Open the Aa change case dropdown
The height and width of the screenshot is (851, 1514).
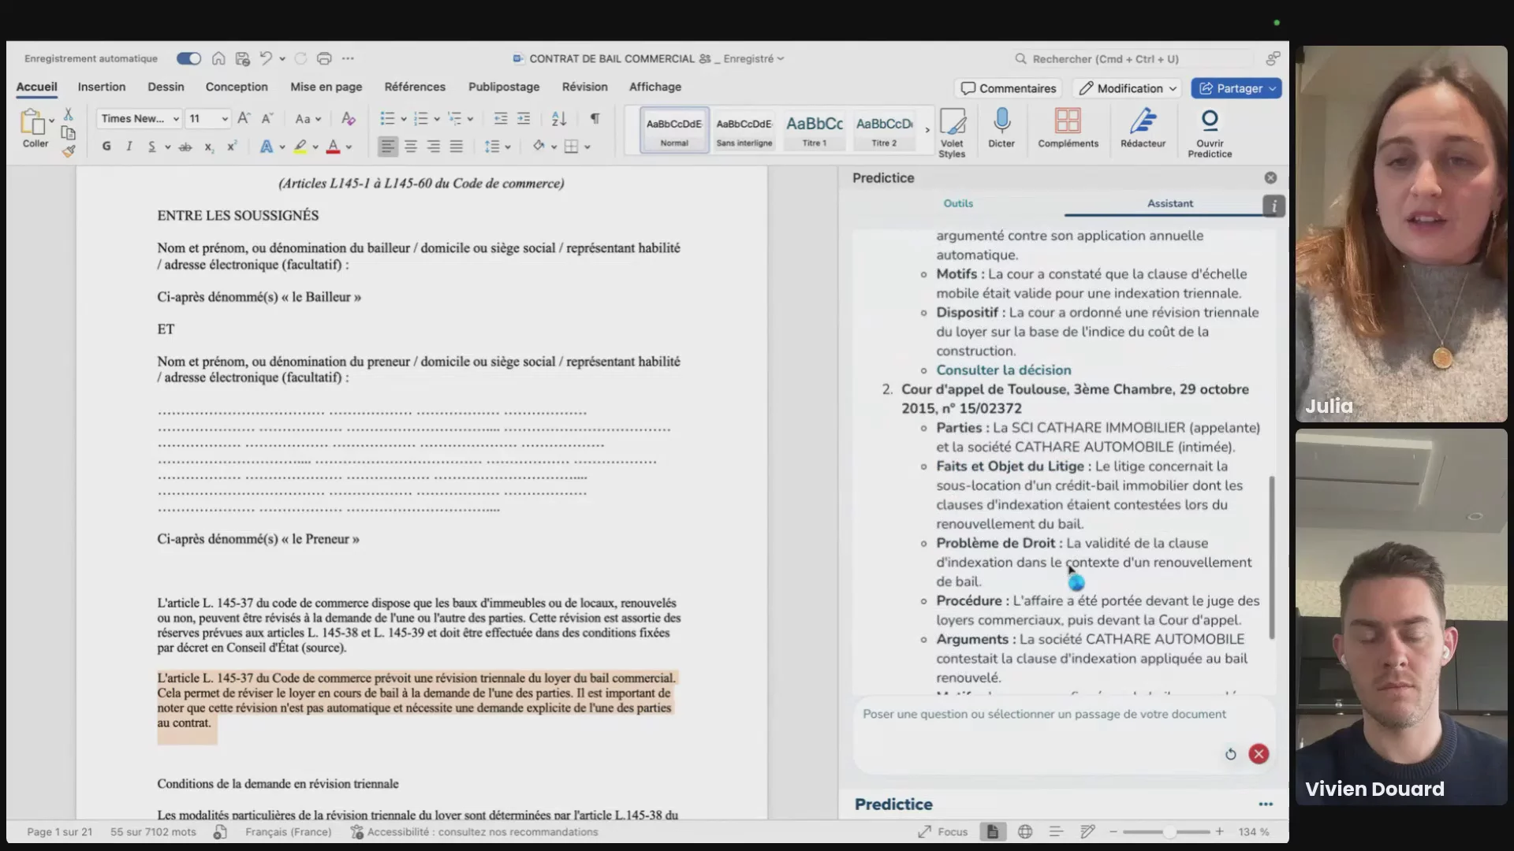pos(308,118)
